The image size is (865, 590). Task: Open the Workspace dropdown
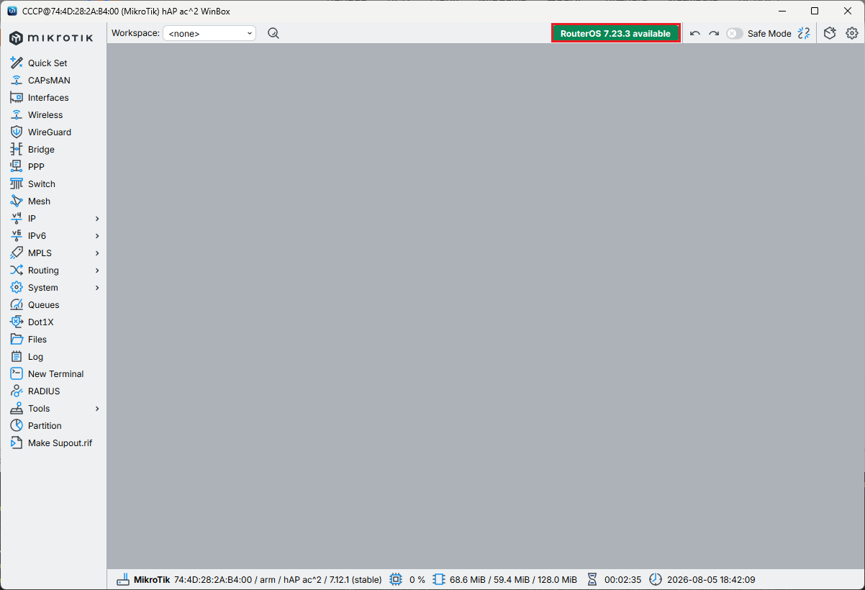point(209,33)
